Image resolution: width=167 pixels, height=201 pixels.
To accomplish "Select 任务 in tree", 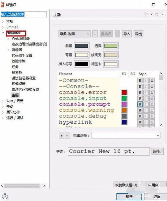I will tap(15, 67).
